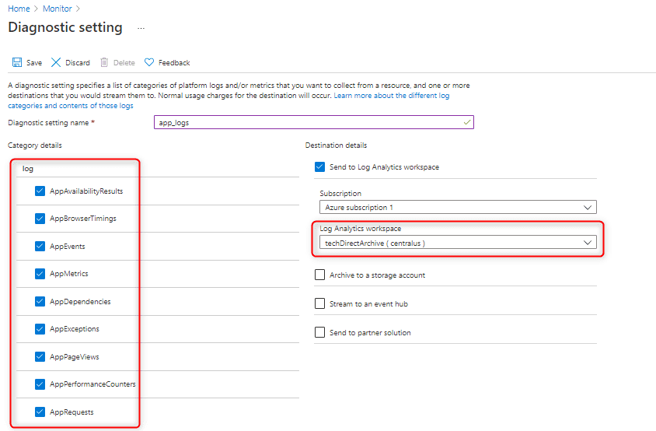Uncheck Send to Log Analytics workspace
This screenshot has width=656, height=431.
pyautogui.click(x=319, y=166)
